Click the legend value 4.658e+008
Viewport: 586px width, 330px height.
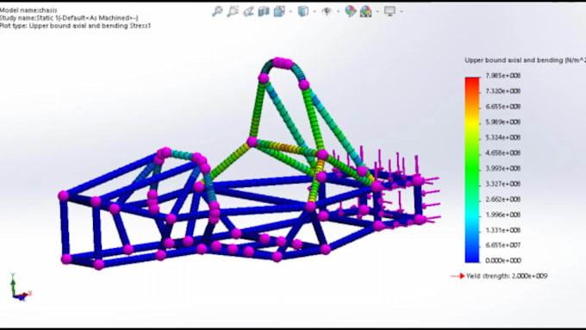pos(503,153)
